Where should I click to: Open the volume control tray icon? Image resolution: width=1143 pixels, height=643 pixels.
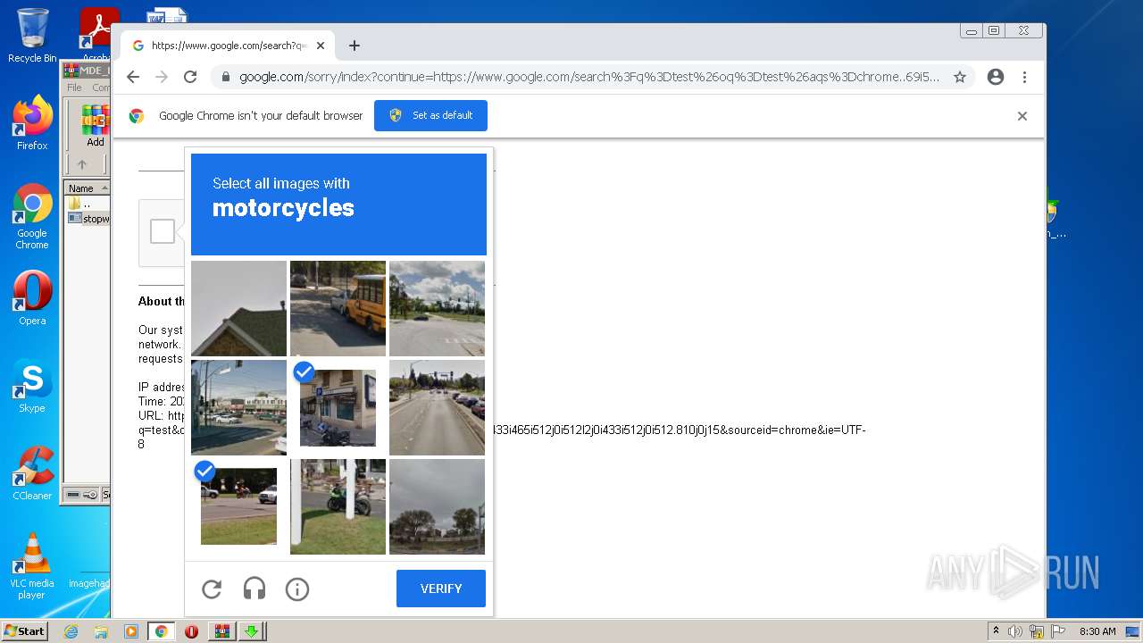1015,631
